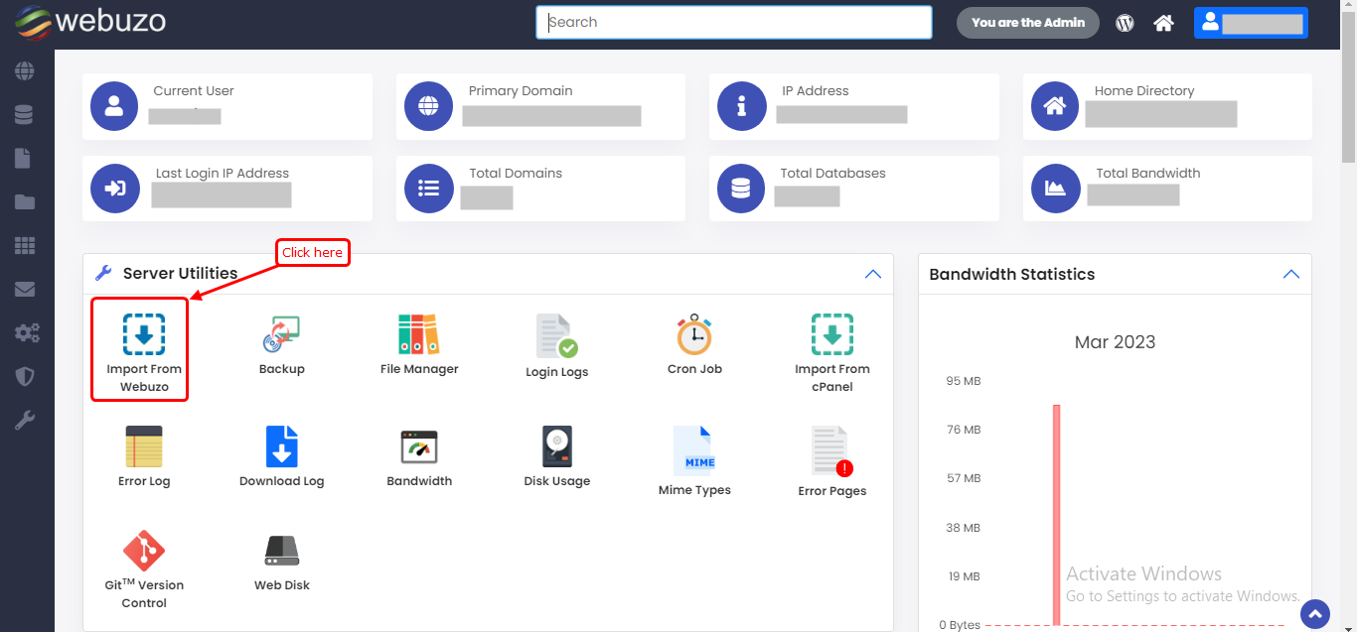Viewport: 1357px width, 632px height.
Task: Click the Search input field
Action: [733, 23]
